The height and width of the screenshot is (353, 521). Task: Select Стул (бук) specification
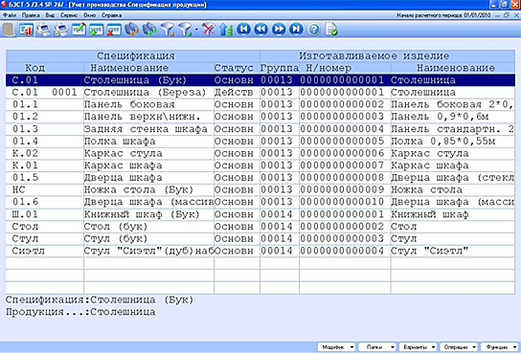tap(116, 238)
